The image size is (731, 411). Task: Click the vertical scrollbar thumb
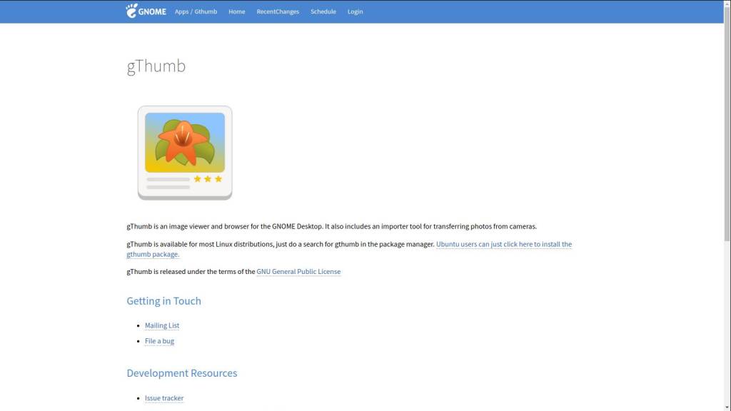point(727,123)
